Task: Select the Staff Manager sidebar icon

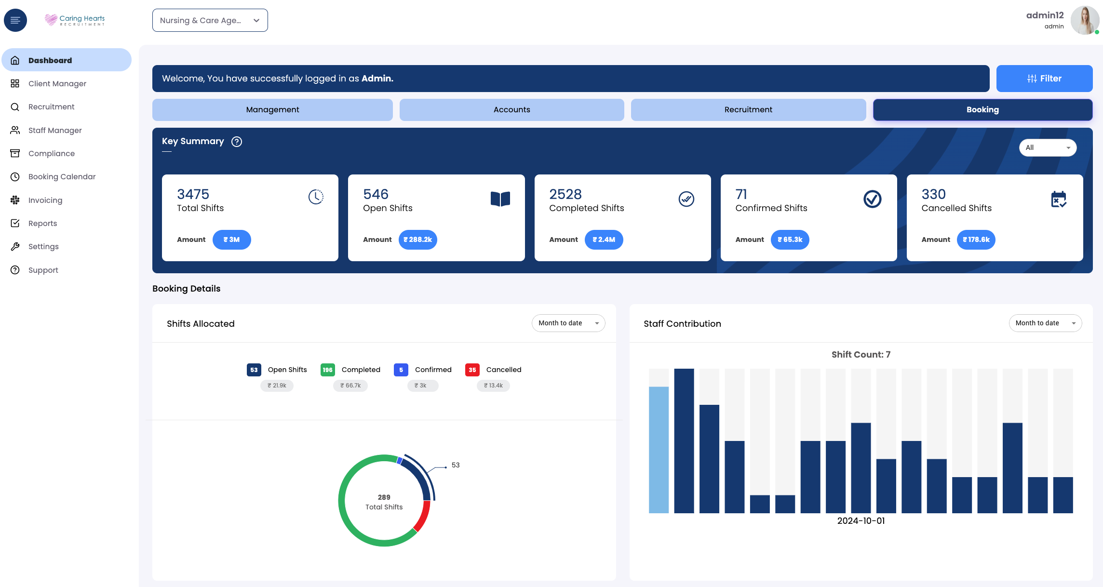Action: (14, 130)
